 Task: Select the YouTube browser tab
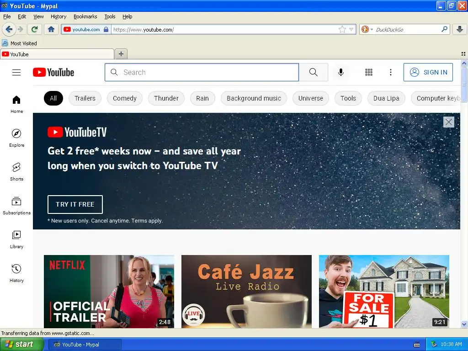[x=57, y=54]
